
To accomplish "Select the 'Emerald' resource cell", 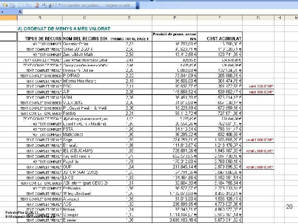I will tap(85, 145).
